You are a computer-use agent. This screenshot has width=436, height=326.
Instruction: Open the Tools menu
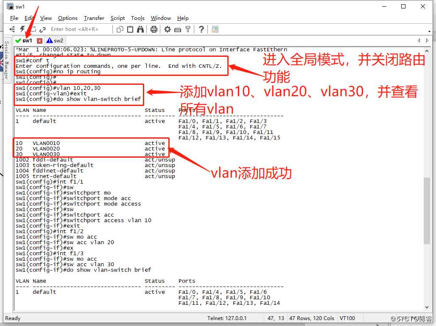click(138, 18)
